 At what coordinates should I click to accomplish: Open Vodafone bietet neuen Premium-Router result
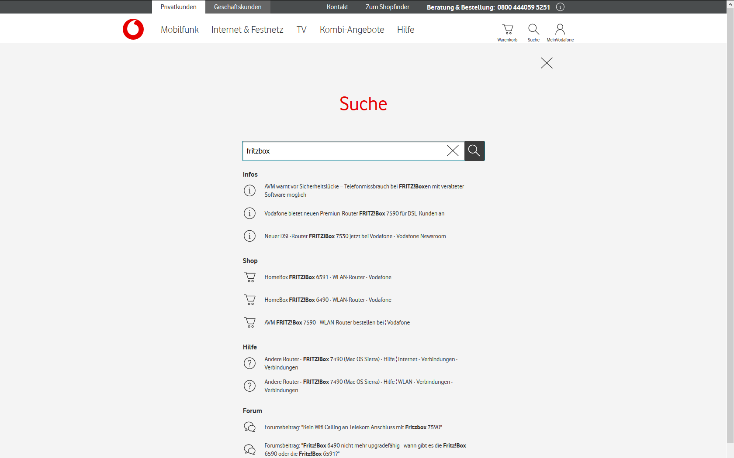point(354,213)
